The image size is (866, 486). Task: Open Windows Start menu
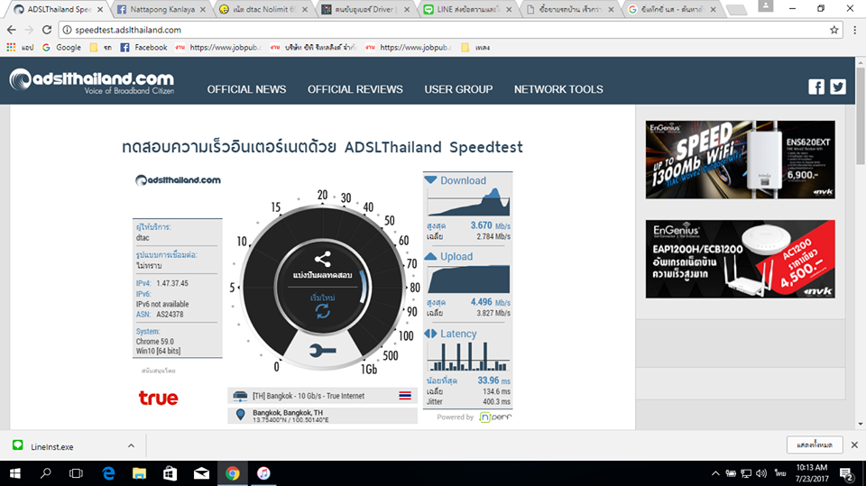coord(15,473)
